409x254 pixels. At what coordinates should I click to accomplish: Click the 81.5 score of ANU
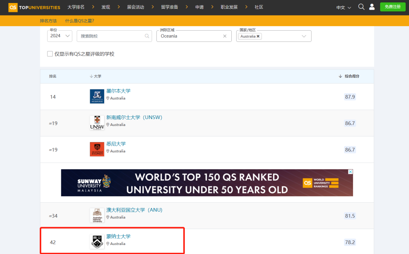tap(350, 216)
